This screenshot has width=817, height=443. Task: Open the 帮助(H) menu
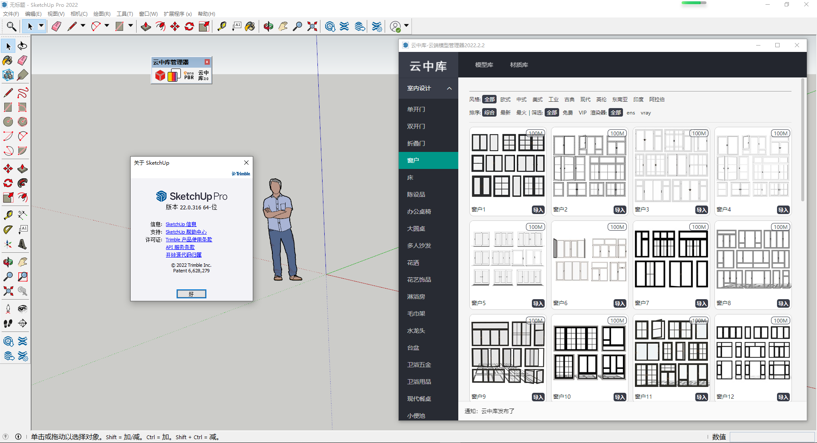[206, 14]
